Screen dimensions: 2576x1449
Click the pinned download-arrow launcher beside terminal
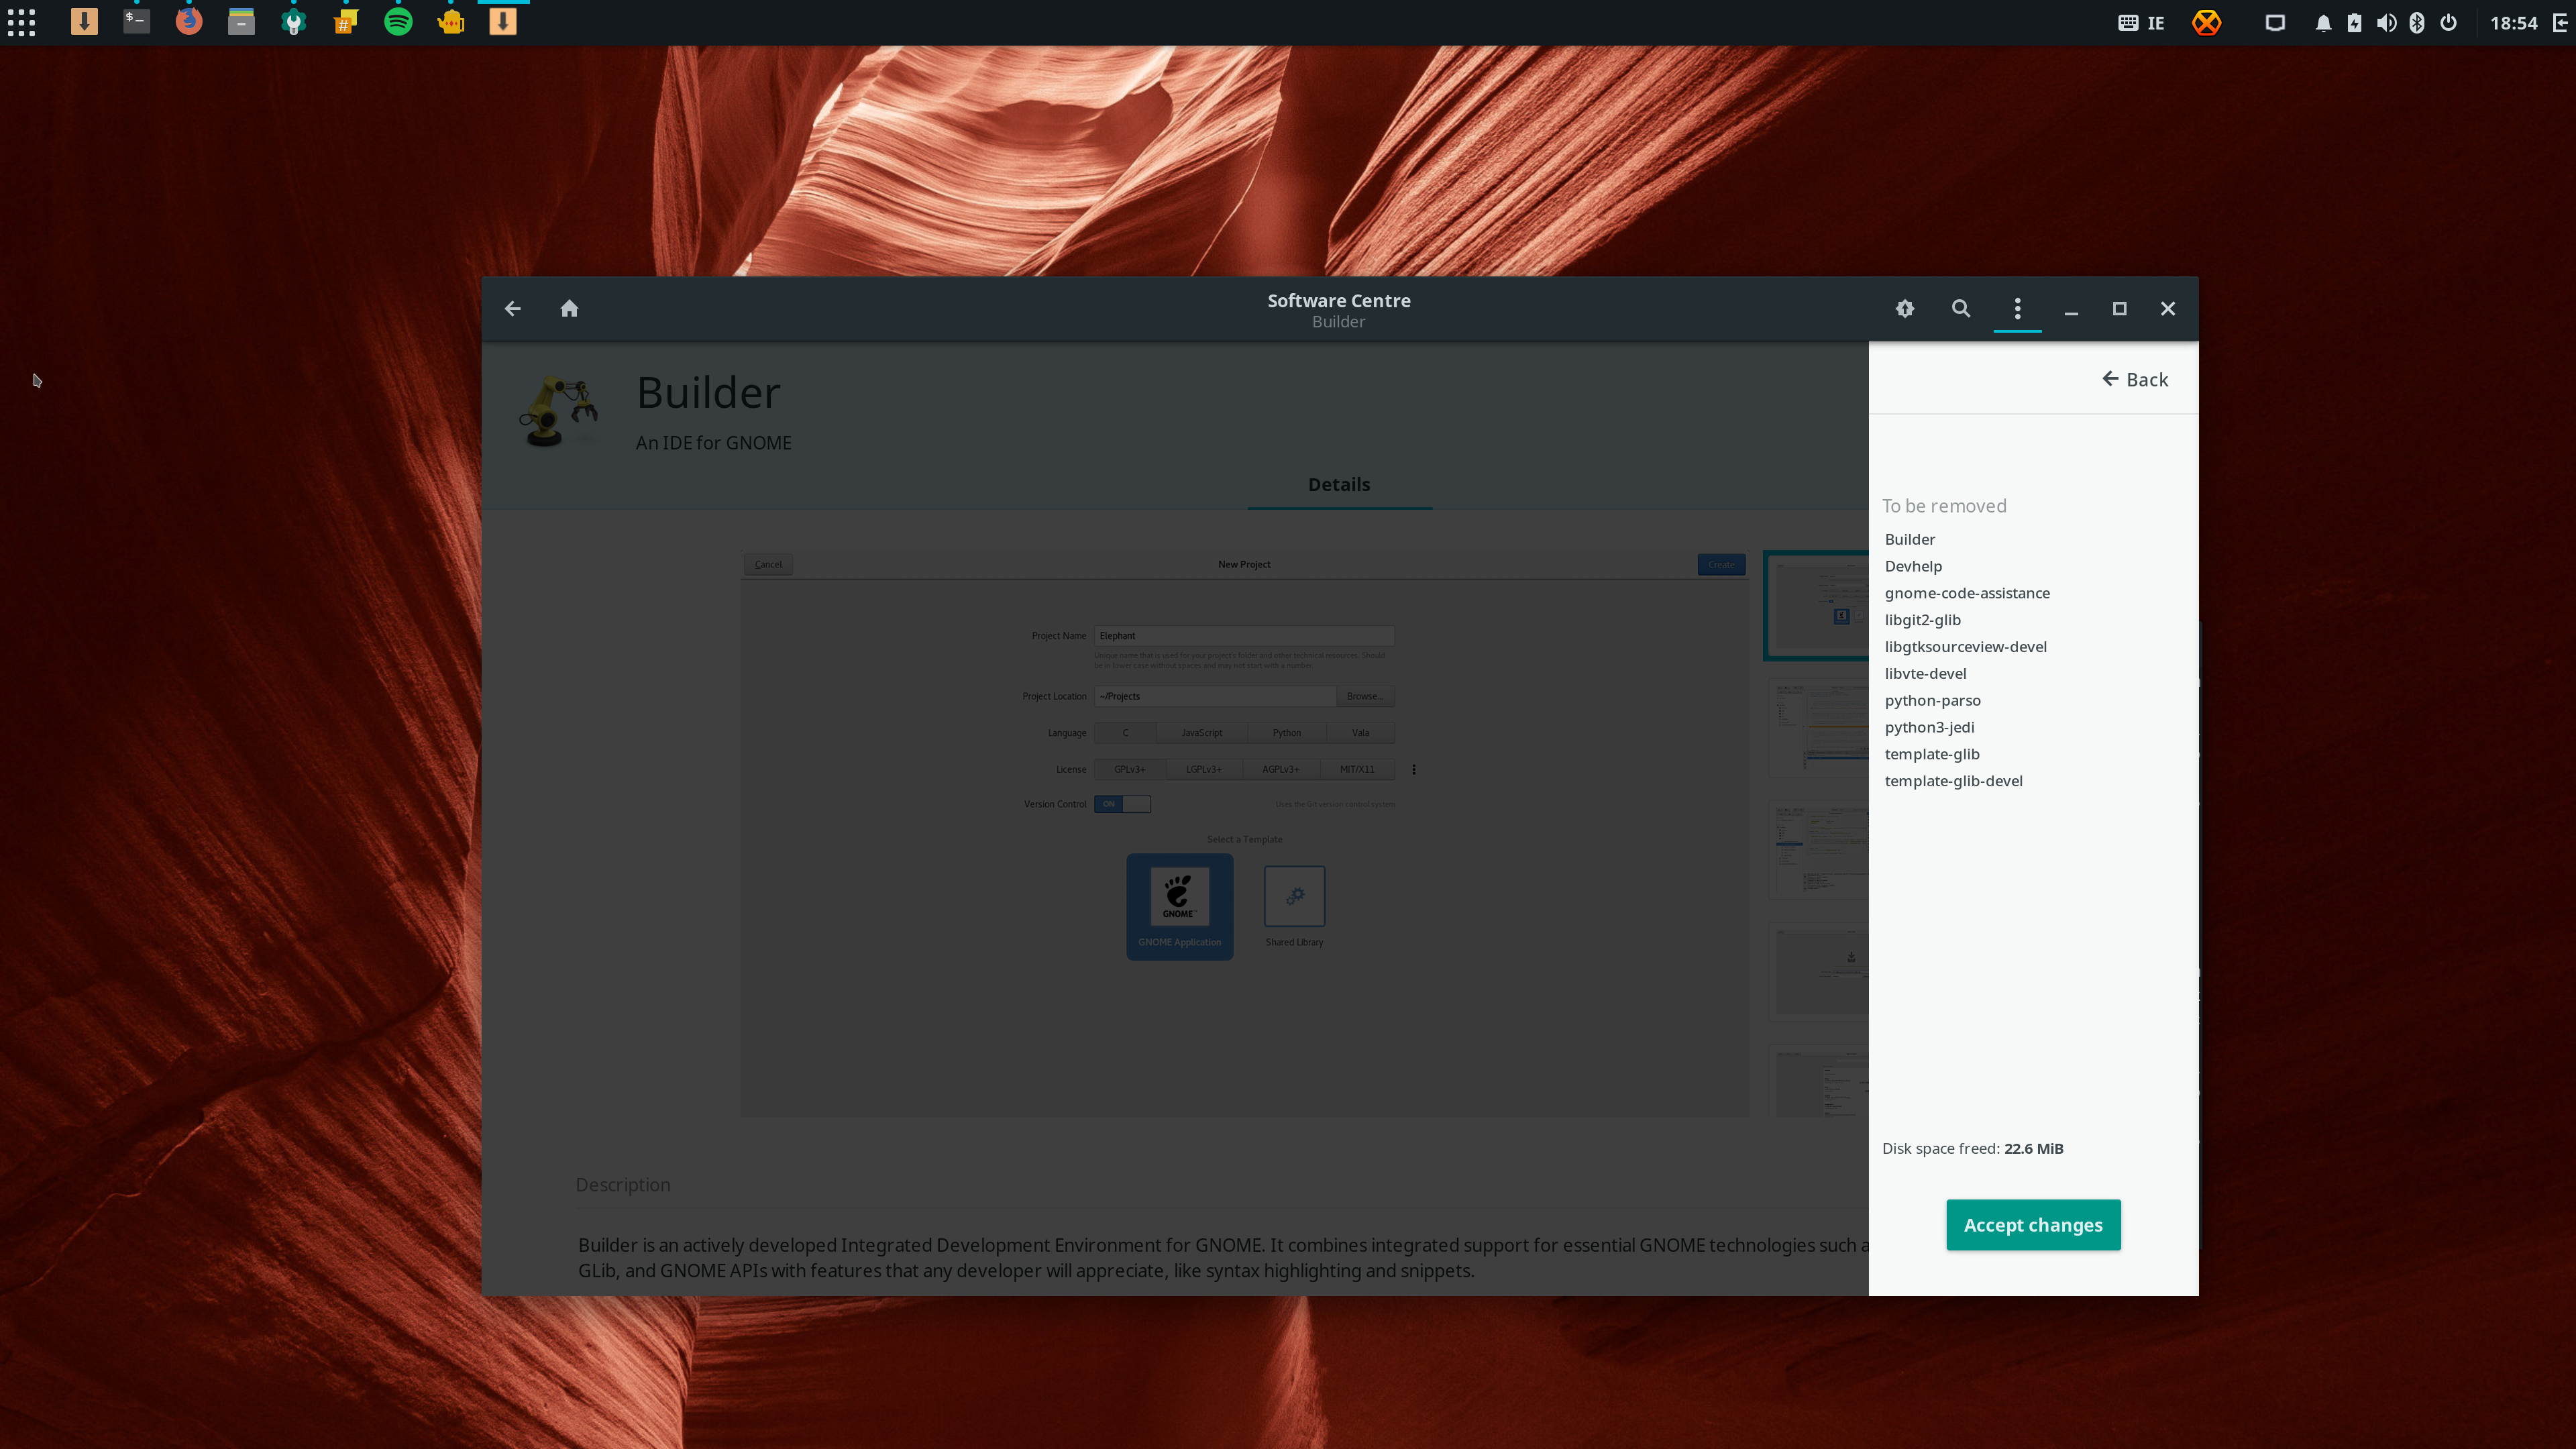coord(84,22)
